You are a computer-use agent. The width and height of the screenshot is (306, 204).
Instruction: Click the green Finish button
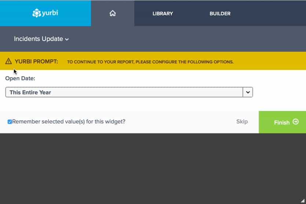(282, 122)
